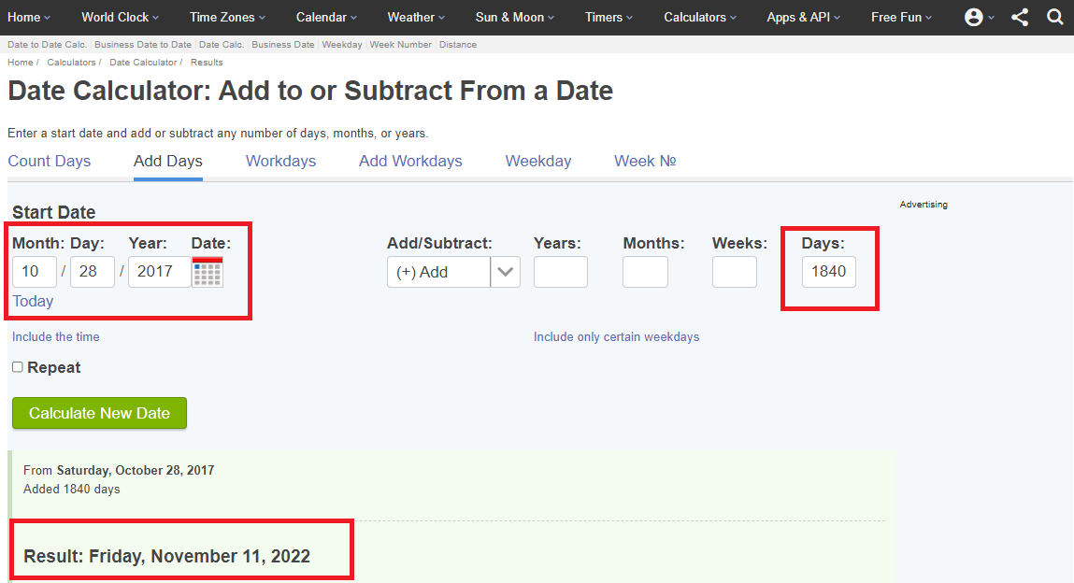
Task: Focus the Weeks to add field
Action: tap(735, 272)
